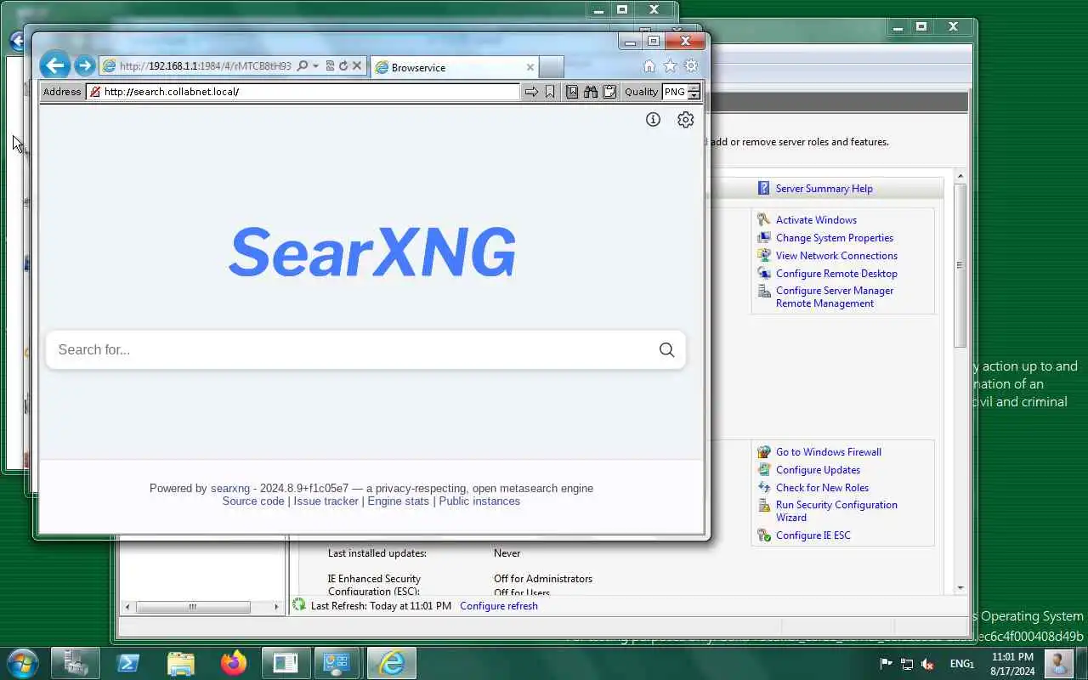Click the Browservice bookmark icon

coord(550,92)
